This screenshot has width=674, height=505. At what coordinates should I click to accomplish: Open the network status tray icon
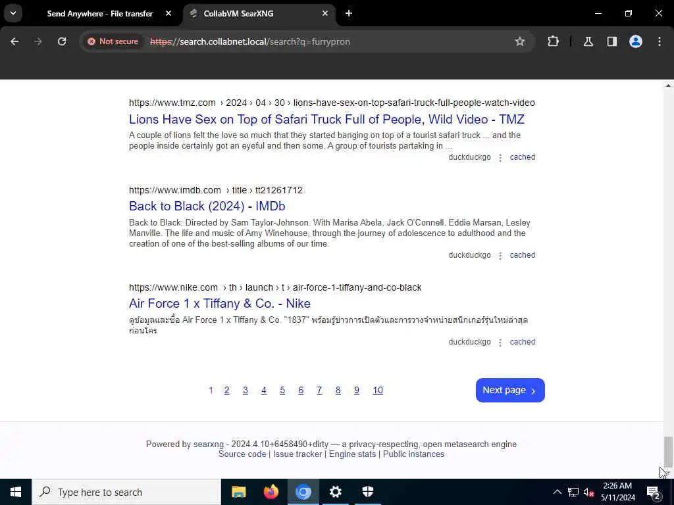(x=573, y=492)
